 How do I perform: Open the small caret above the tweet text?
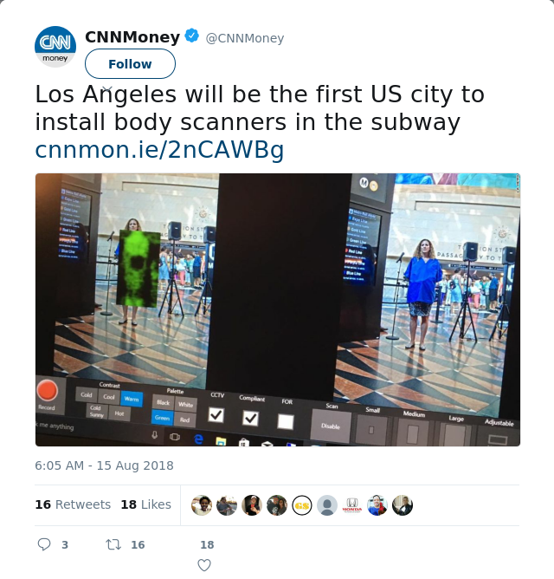107,89
